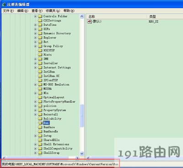Screen dimensions: 183x168
Task: Expand the Group Policy key
Action: coord(35,46)
